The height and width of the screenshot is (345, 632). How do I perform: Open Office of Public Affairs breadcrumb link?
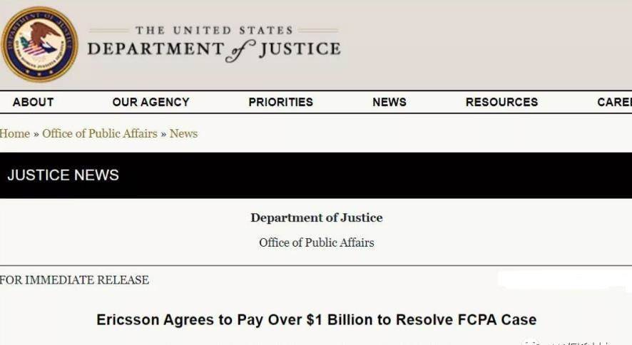pyautogui.click(x=100, y=133)
